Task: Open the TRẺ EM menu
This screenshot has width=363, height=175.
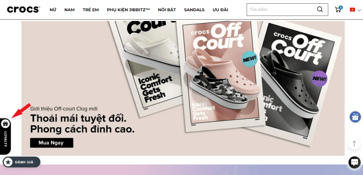Action: tap(91, 10)
